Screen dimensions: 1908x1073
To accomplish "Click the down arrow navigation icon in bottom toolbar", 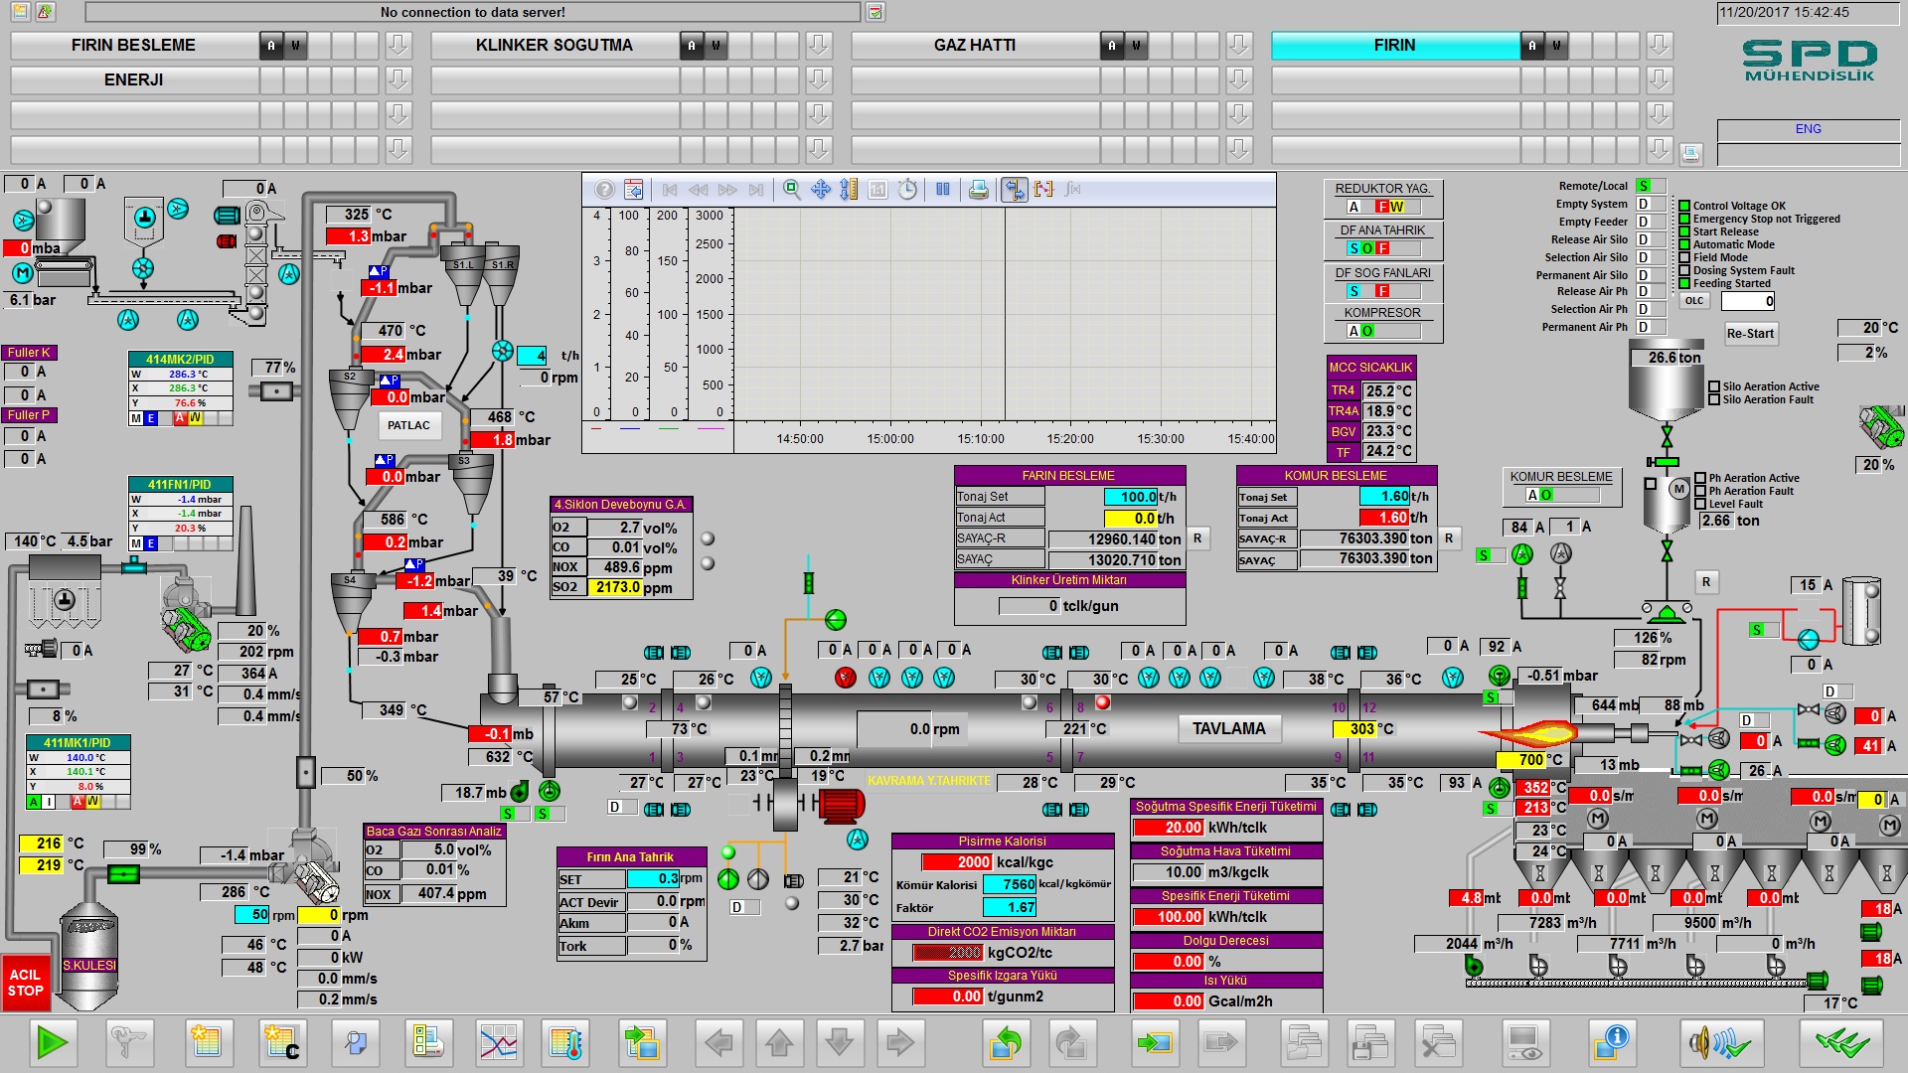I will point(840,1043).
